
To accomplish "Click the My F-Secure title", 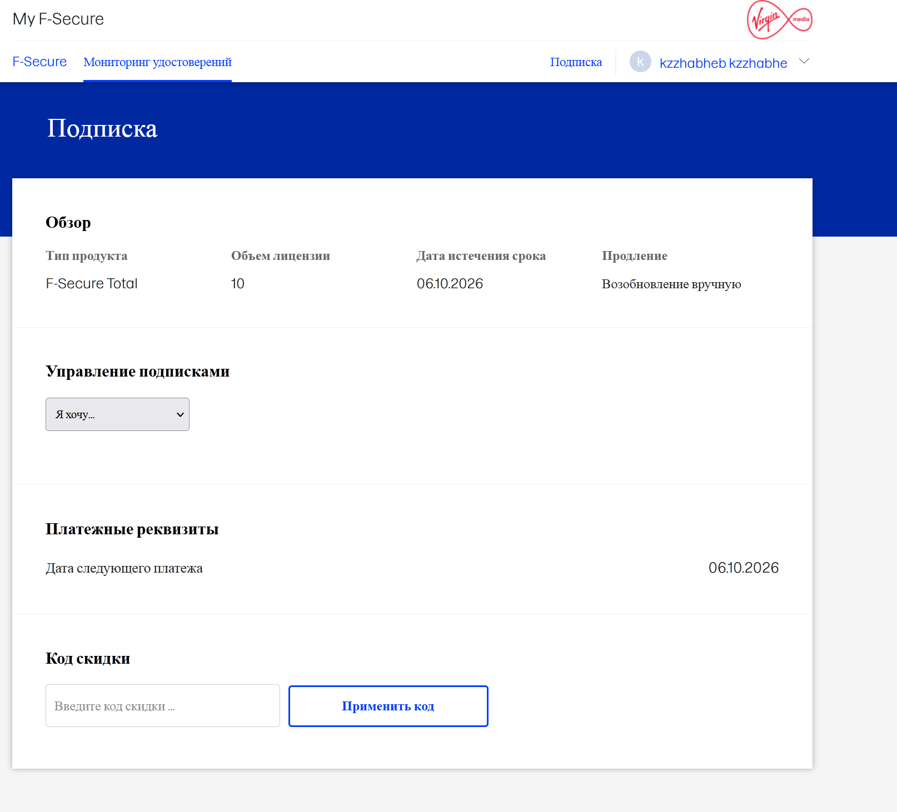I will point(58,19).
